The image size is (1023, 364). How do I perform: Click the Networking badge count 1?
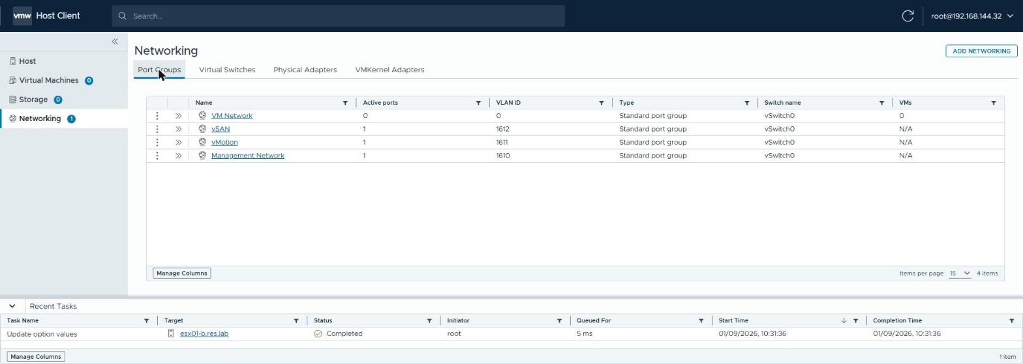coord(71,119)
